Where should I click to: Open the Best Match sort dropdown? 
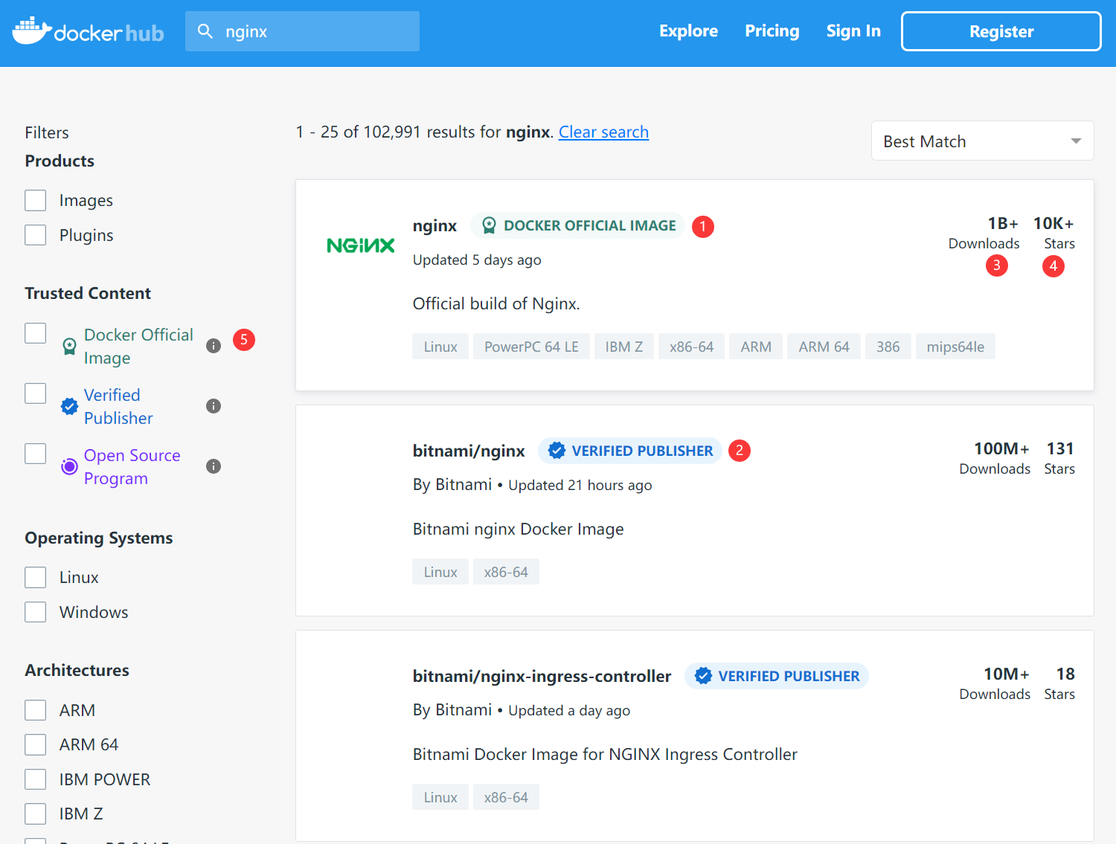pyautogui.click(x=982, y=141)
